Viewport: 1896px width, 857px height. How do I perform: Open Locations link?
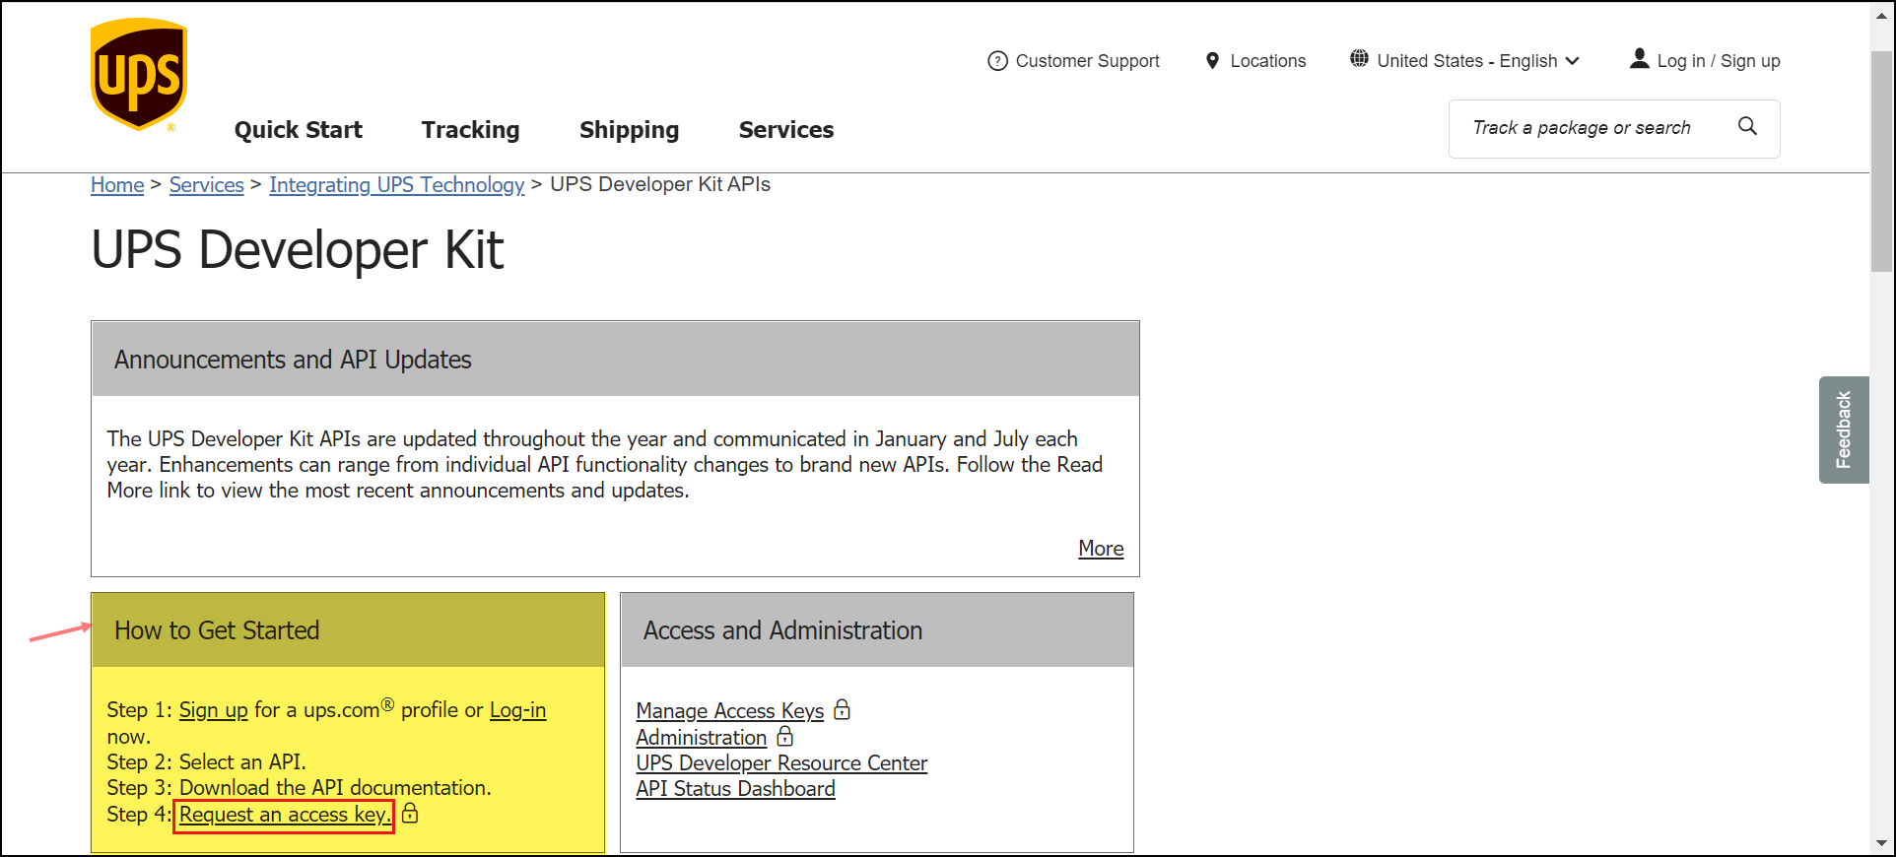coord(1267,61)
